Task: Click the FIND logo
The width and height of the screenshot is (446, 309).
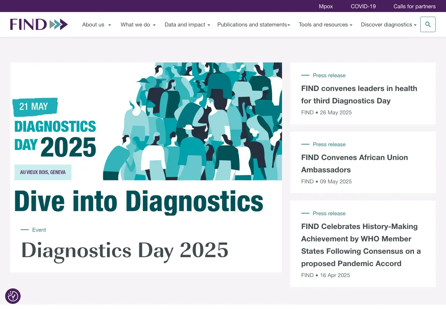Action: [39, 24]
